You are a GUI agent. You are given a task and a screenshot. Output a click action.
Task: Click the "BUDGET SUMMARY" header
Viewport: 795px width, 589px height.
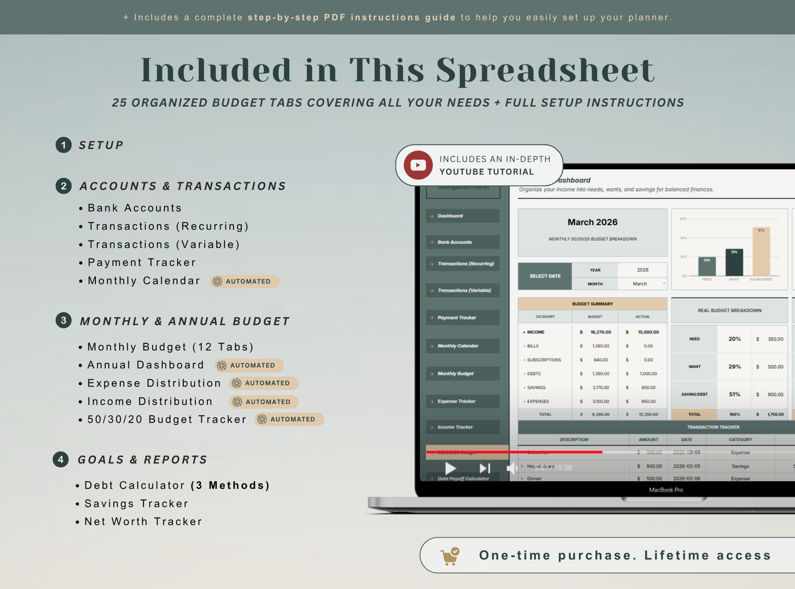[592, 304]
